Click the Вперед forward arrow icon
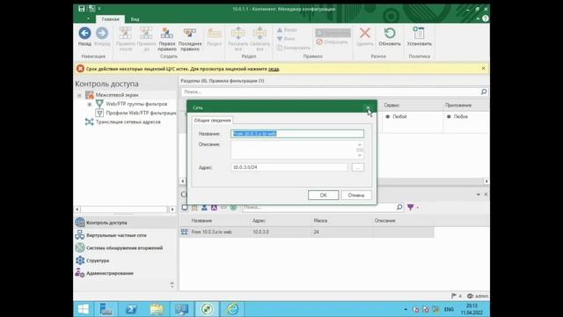Image resolution: width=563 pixels, height=317 pixels. coord(102,33)
